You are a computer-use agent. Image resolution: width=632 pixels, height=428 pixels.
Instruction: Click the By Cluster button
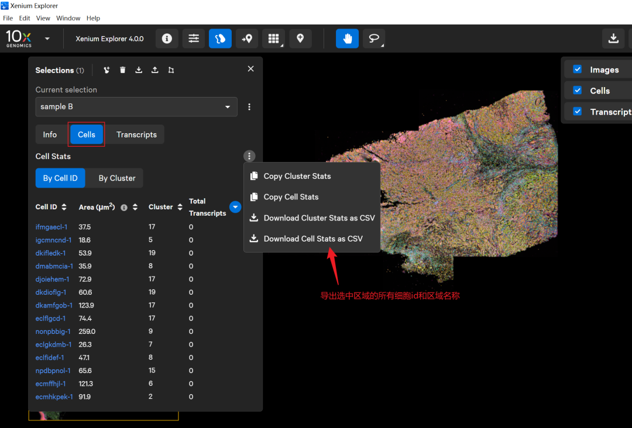tap(117, 178)
